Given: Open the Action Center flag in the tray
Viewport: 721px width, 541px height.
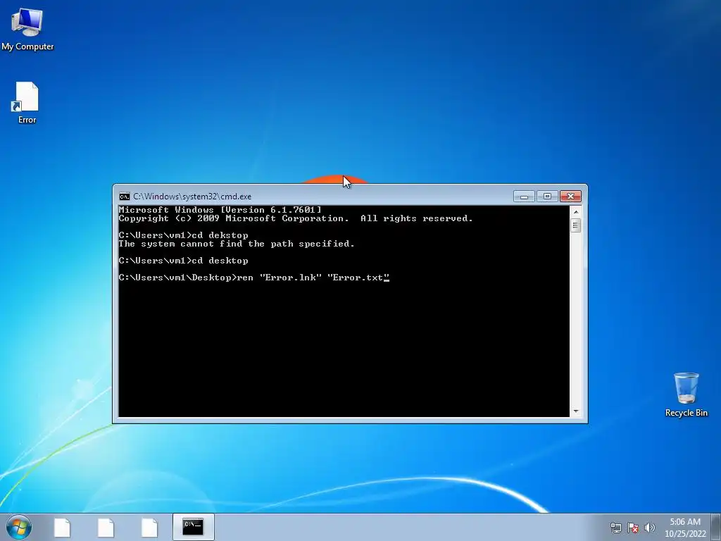Looking at the screenshot, I should tap(633, 528).
